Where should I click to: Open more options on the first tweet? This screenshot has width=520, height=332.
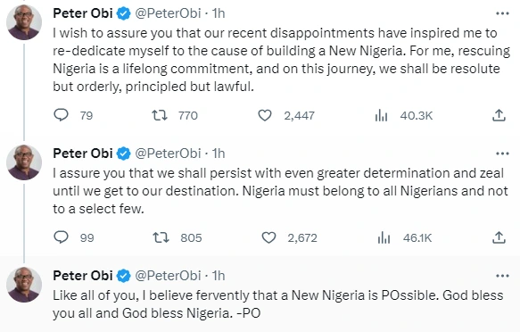click(x=502, y=13)
